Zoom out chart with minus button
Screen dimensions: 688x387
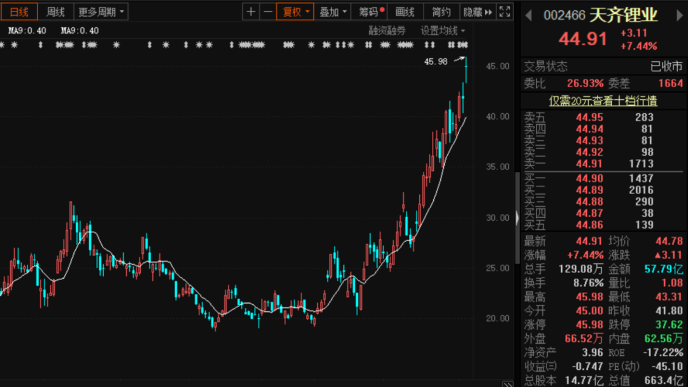(x=268, y=12)
